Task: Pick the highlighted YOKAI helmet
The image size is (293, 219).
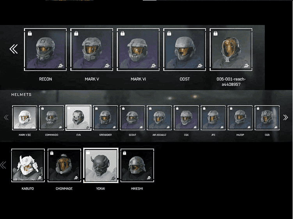Action: point(101,166)
